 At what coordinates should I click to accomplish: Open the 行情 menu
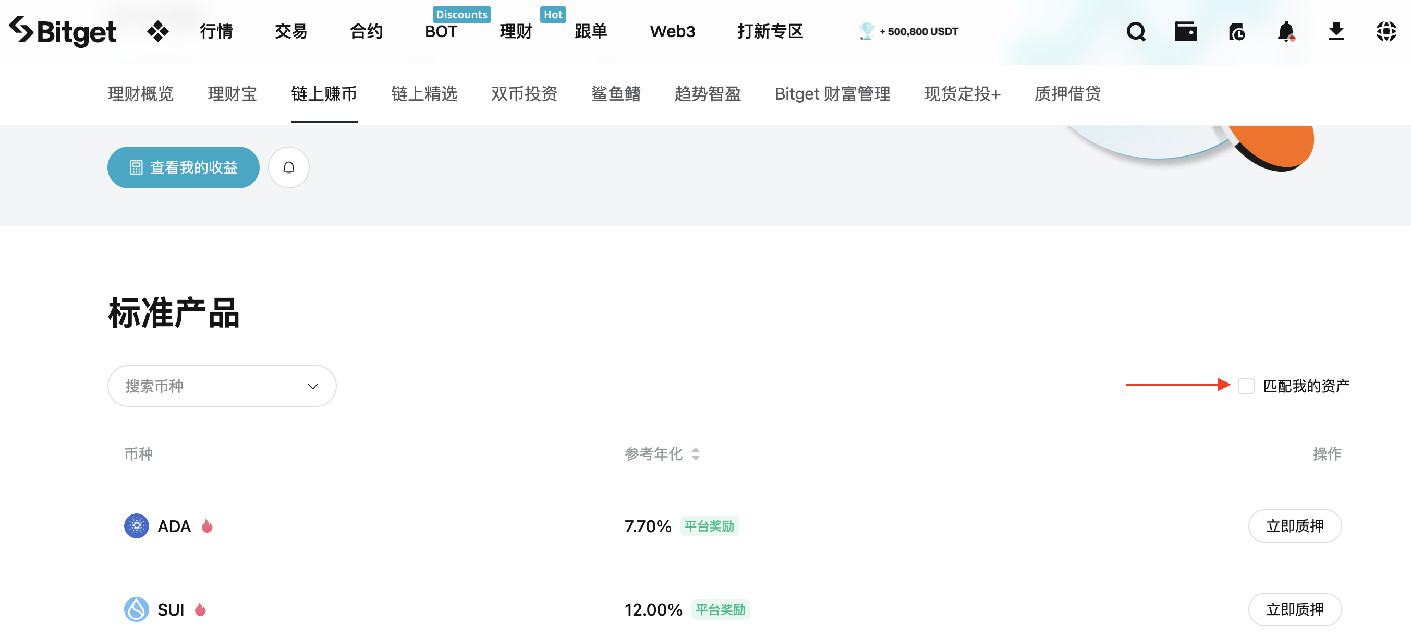tap(216, 31)
